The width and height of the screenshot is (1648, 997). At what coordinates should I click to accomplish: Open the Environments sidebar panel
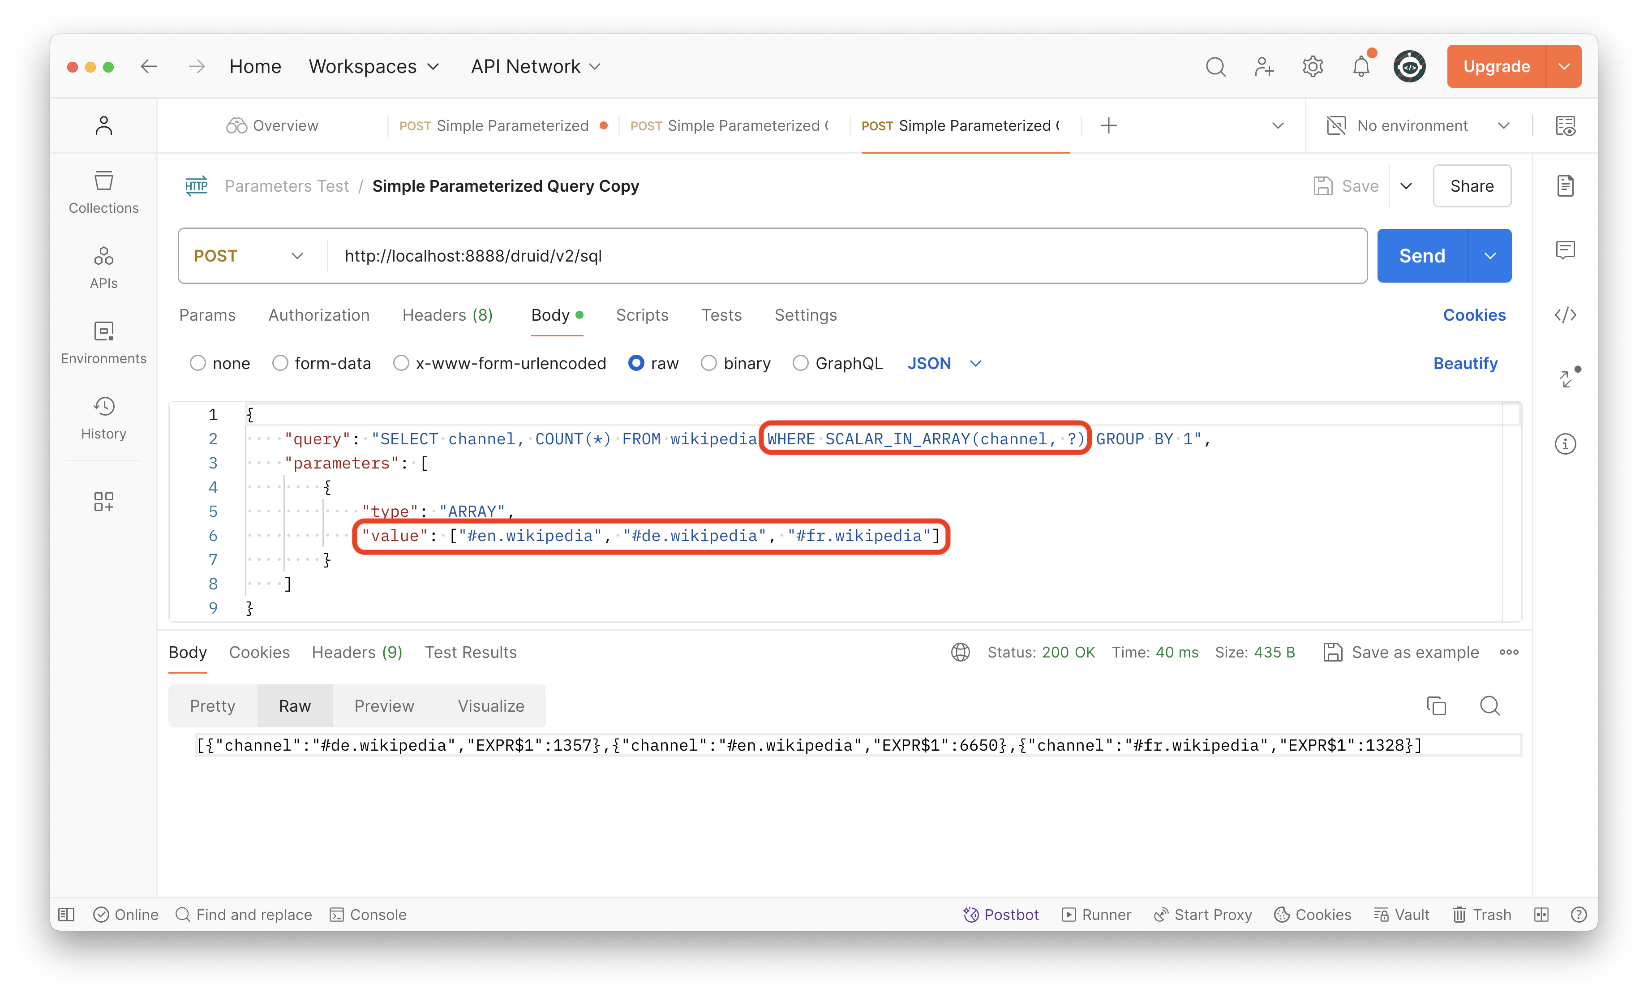pyautogui.click(x=103, y=343)
